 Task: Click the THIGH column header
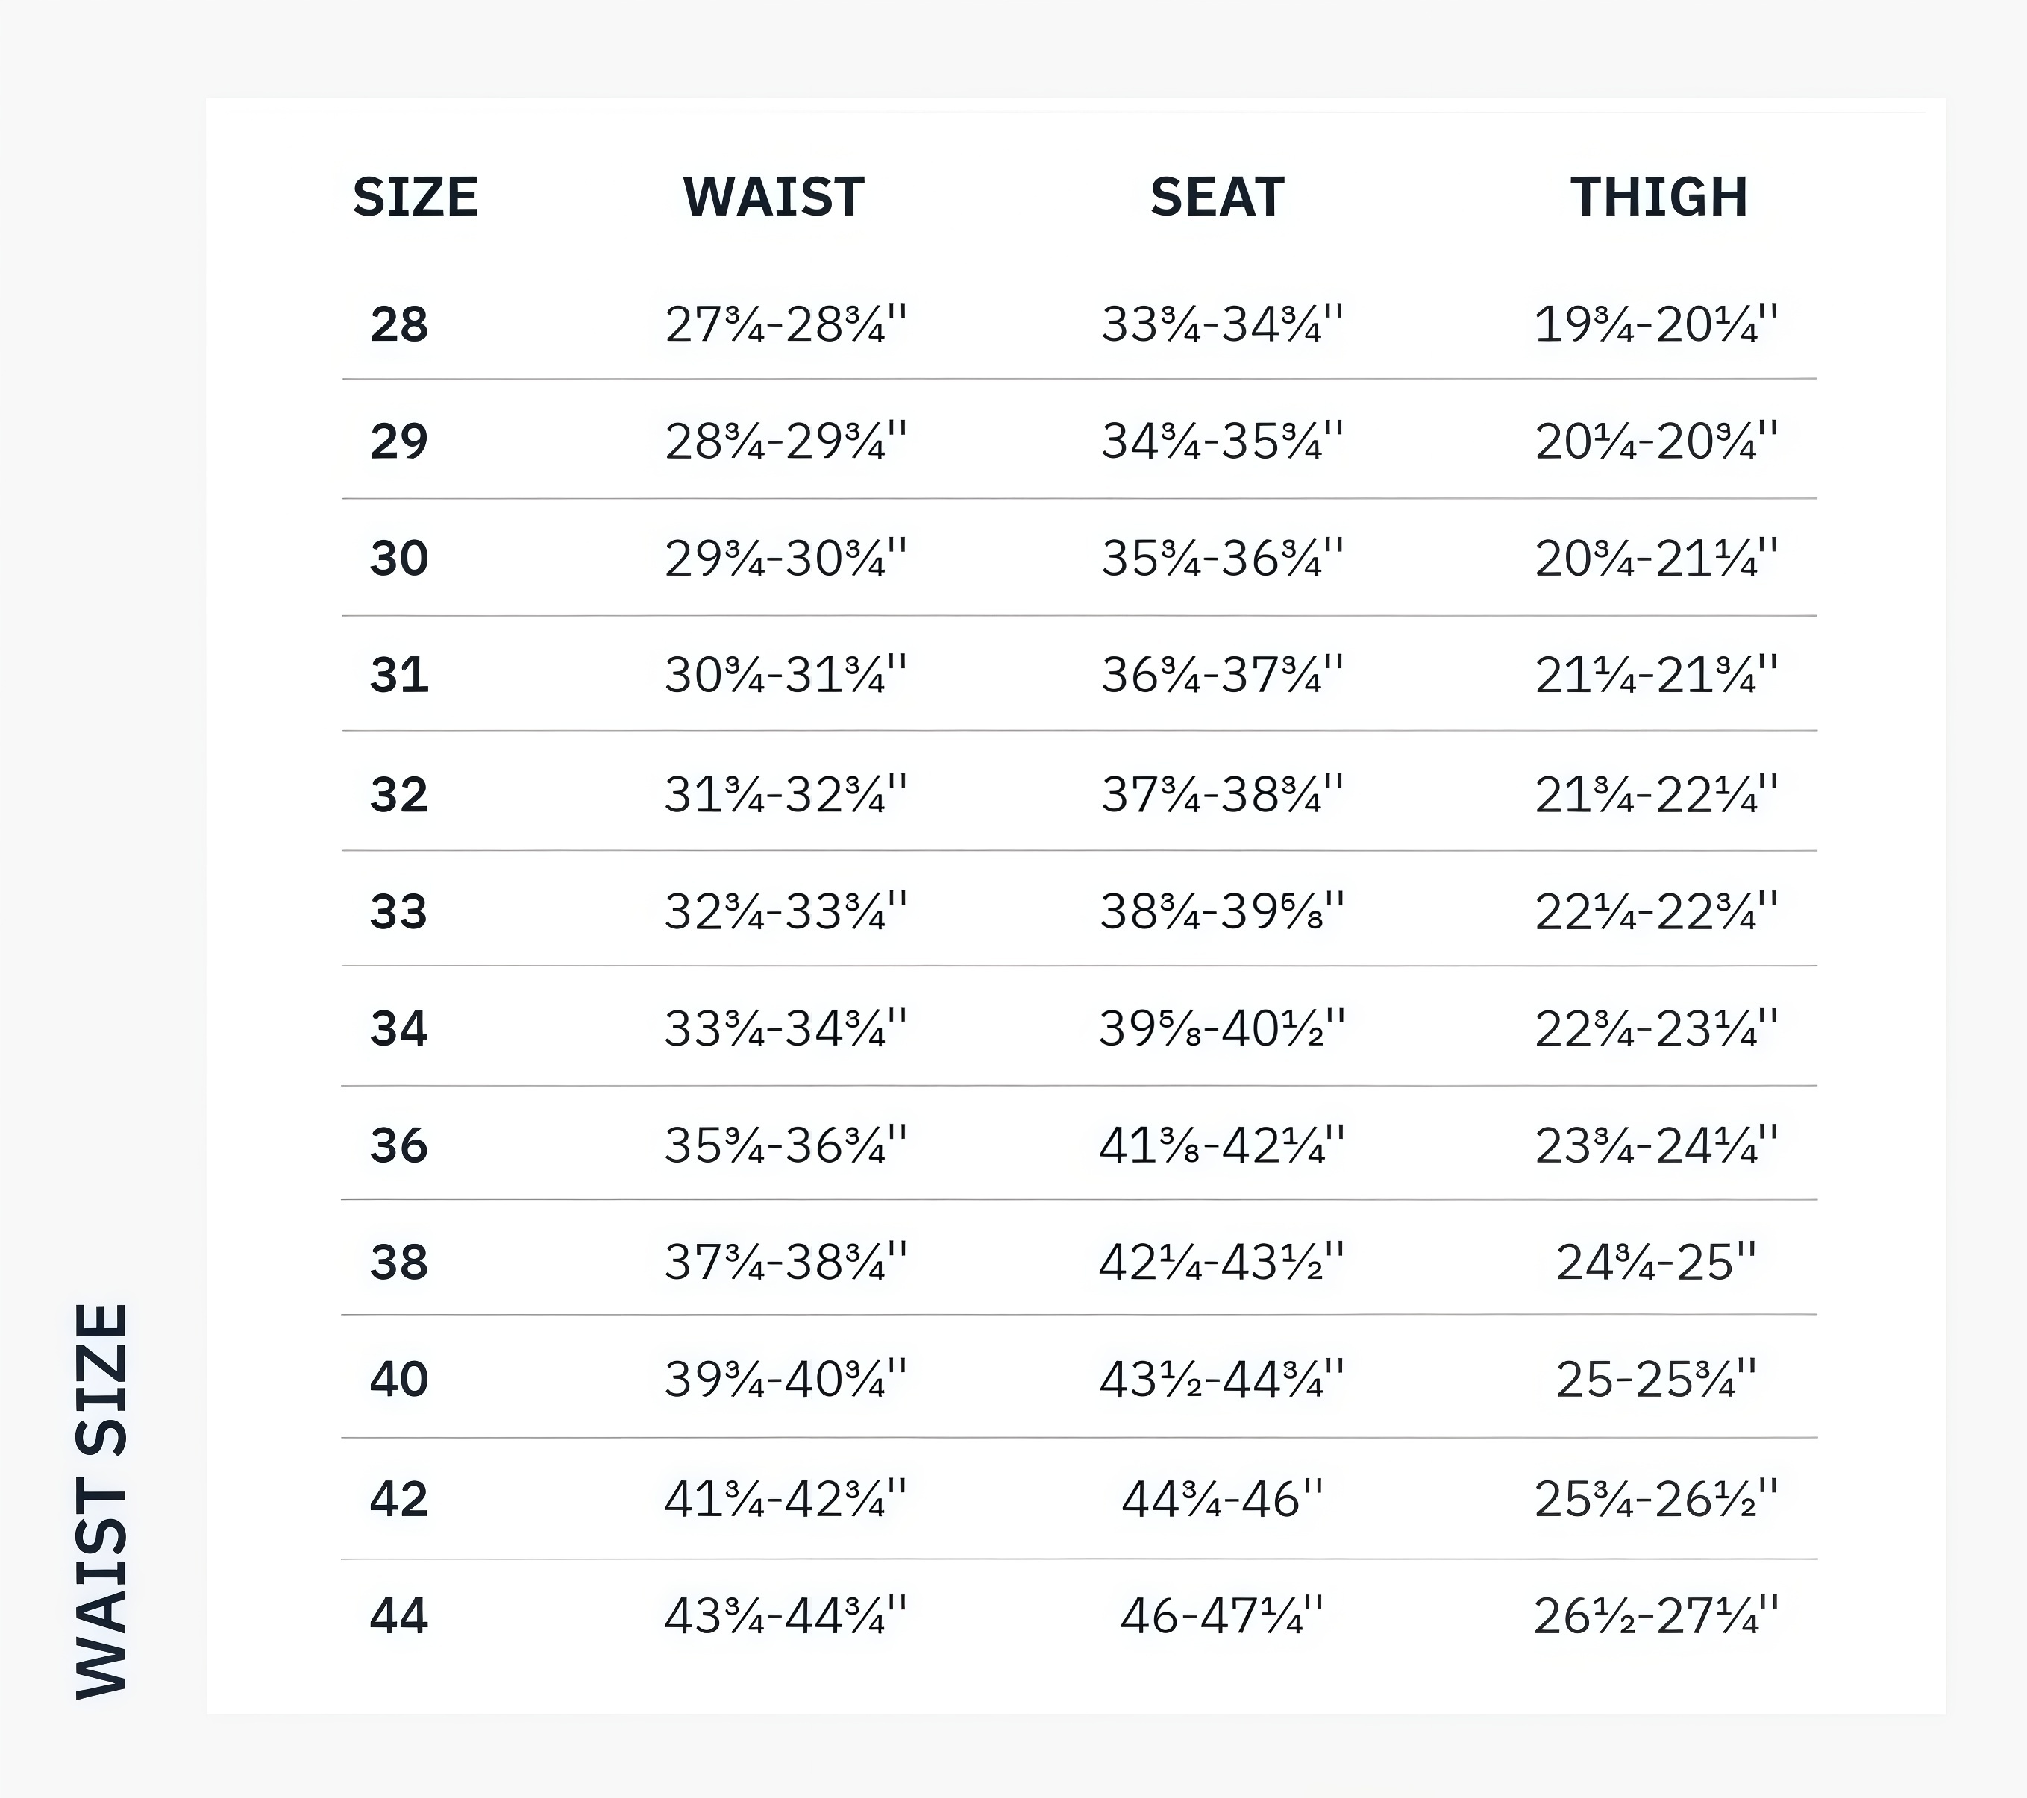click(x=1658, y=196)
